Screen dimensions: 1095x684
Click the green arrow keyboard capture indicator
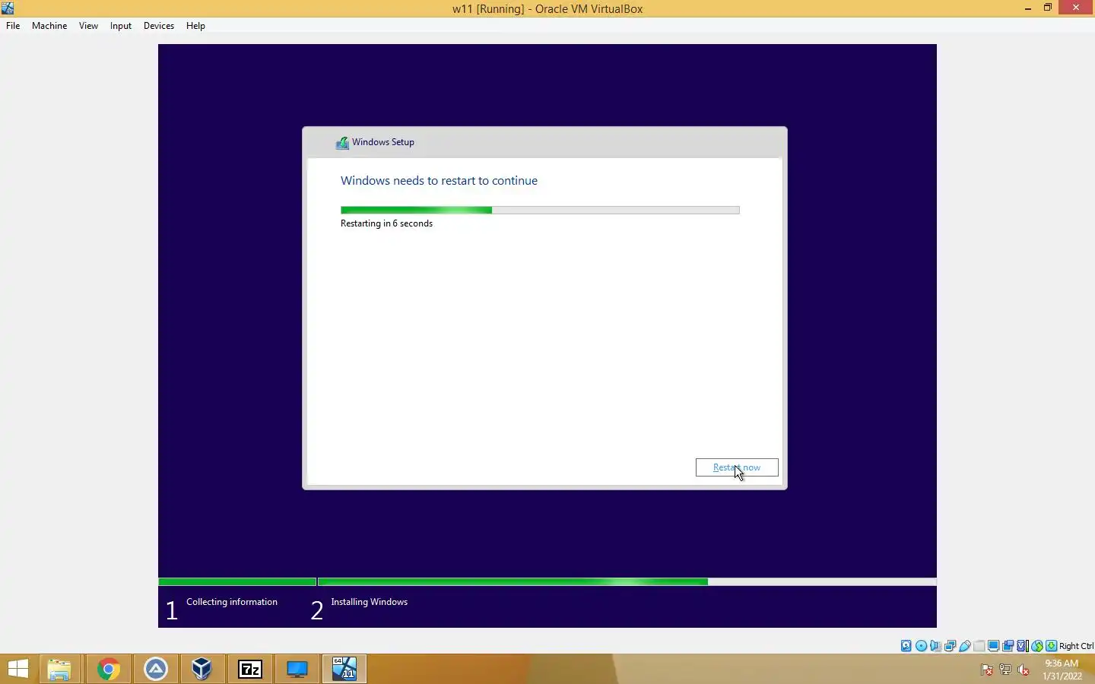click(1052, 646)
